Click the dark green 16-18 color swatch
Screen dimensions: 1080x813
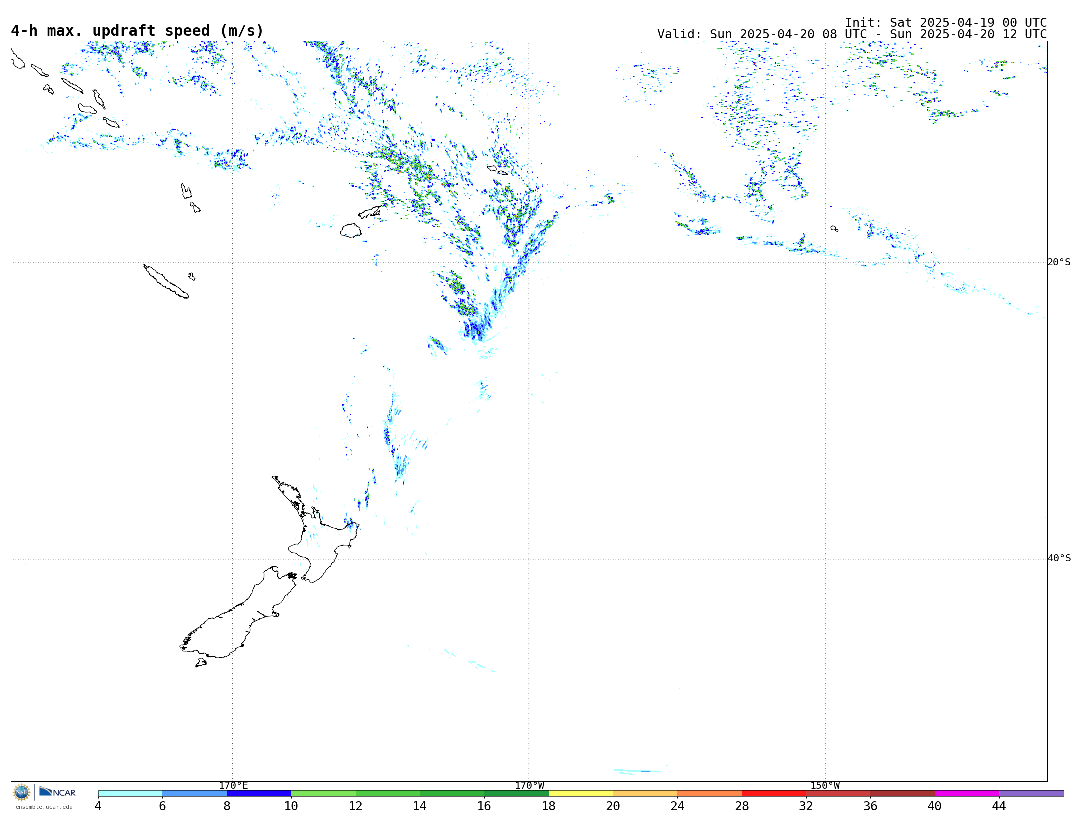[x=517, y=794]
